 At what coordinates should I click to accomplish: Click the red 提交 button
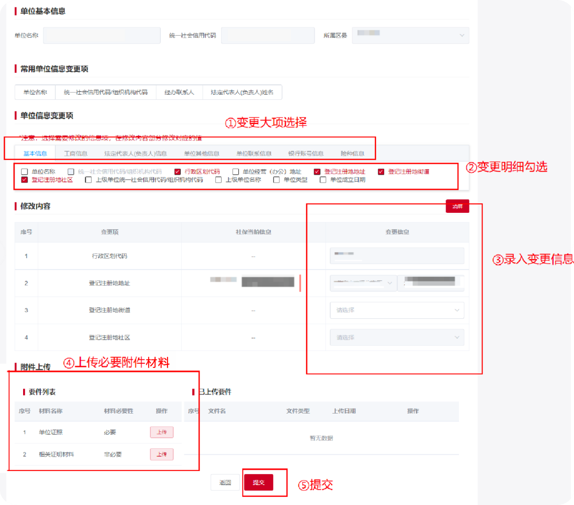259,482
